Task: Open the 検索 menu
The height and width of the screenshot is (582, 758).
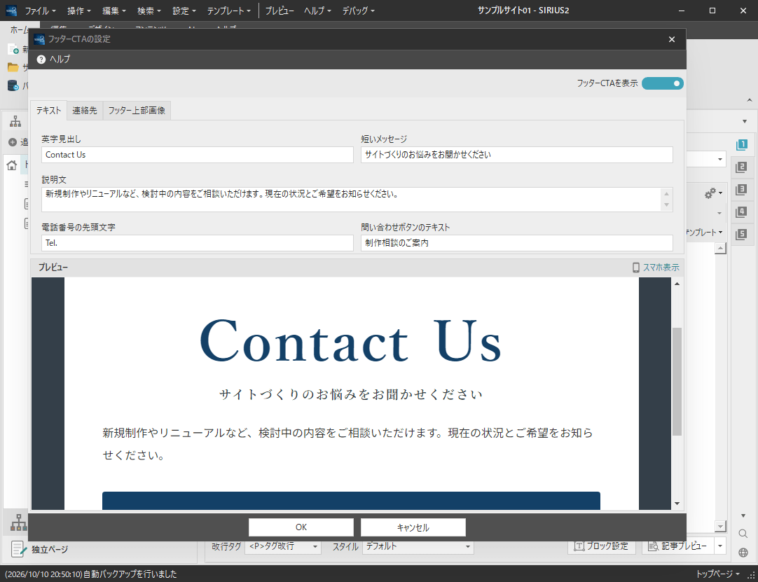Action: [149, 11]
